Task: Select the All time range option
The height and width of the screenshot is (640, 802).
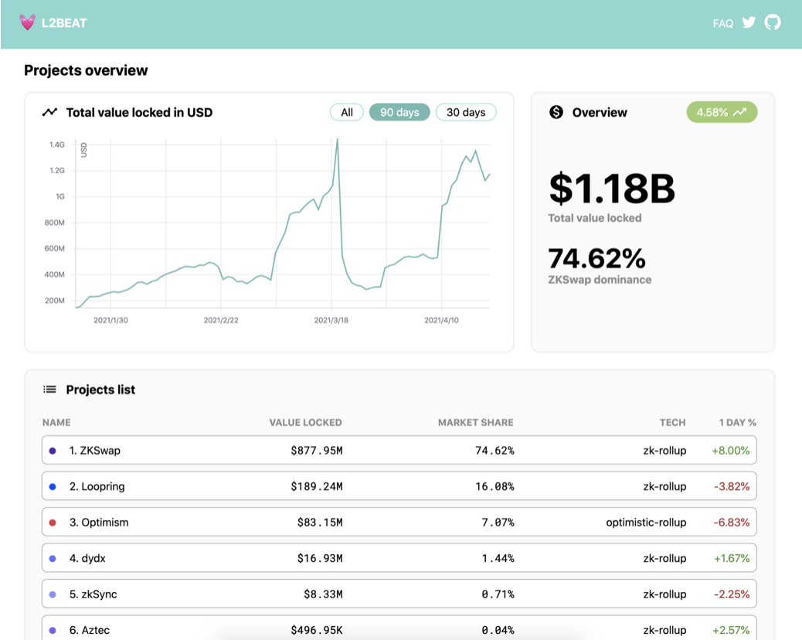Action: 347,112
